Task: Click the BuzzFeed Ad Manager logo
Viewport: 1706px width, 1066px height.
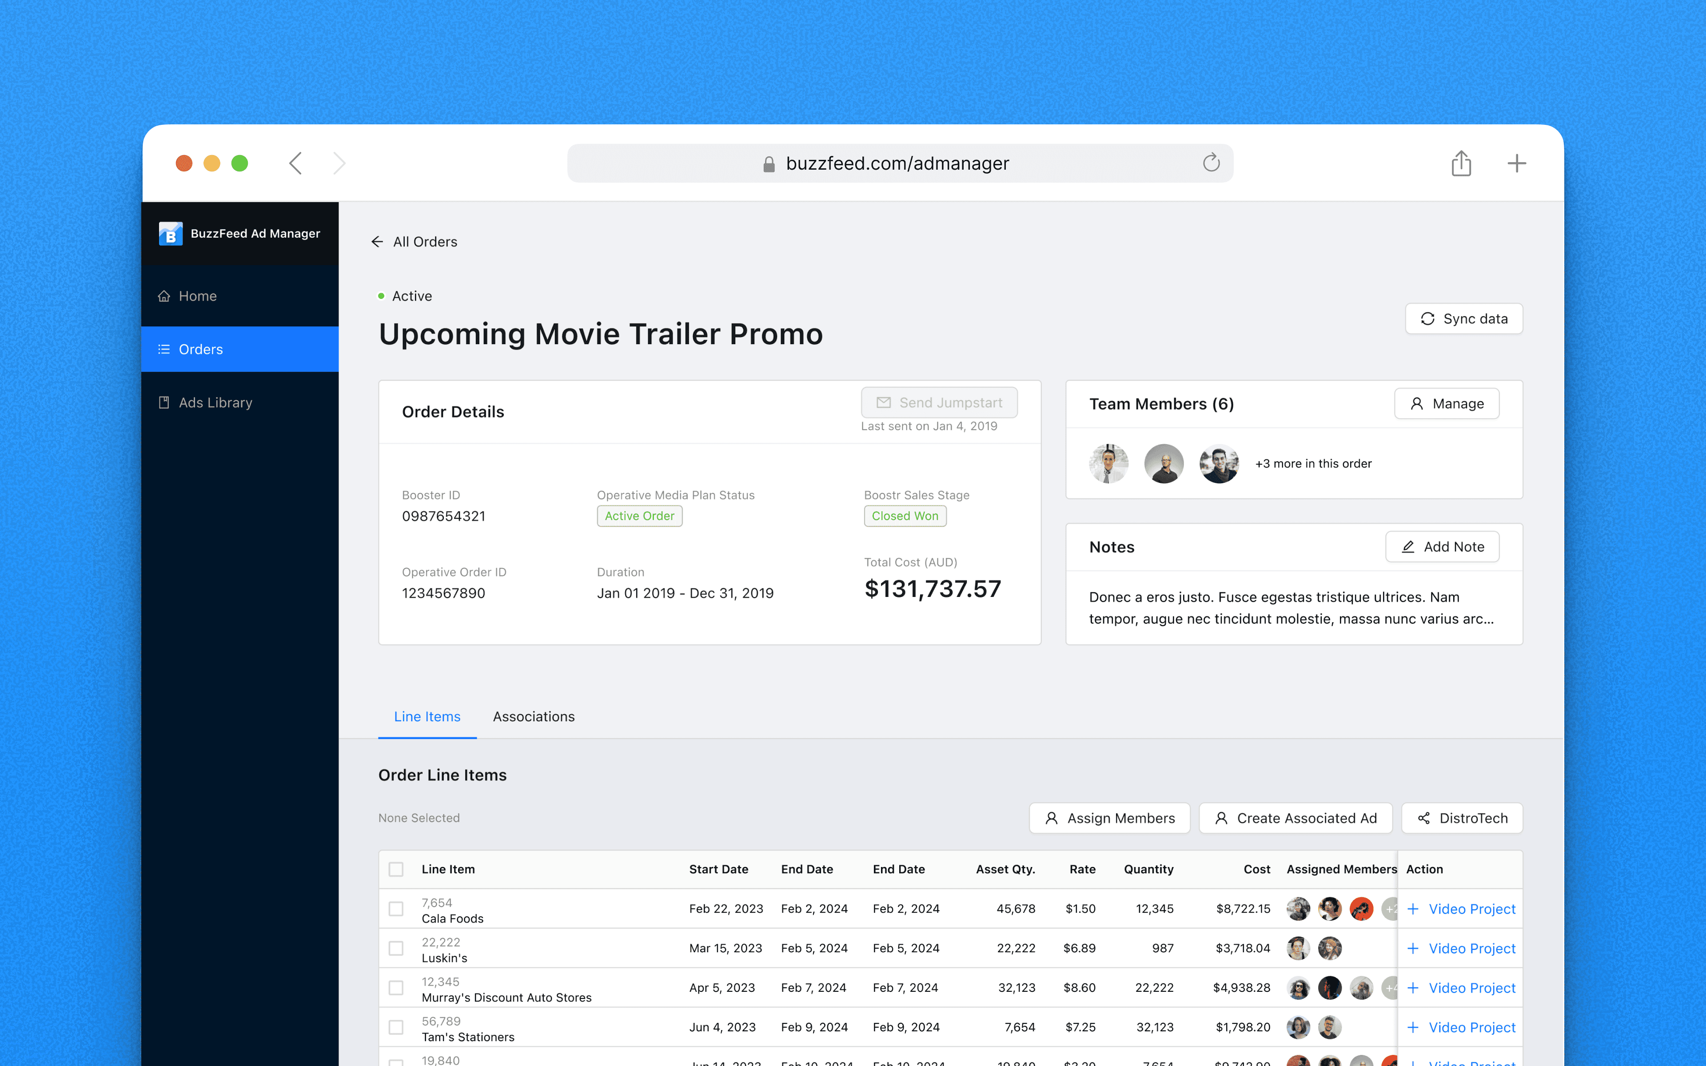Action: pos(171,233)
